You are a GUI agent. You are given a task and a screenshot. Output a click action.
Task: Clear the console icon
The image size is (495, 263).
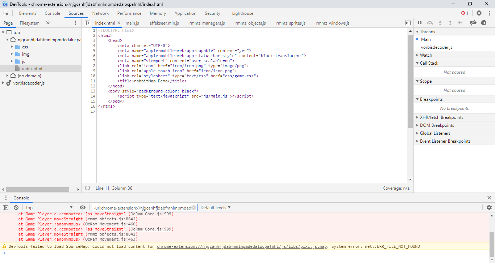[16, 208]
